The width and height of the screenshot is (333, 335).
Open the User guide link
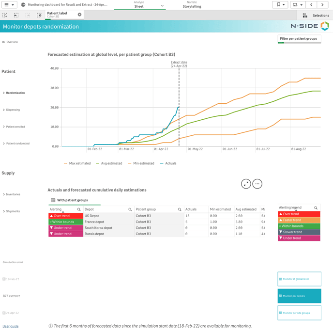point(11,326)
